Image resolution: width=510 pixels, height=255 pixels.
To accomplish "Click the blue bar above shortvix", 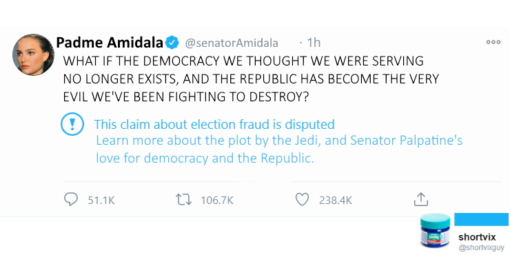I will click(481, 219).
